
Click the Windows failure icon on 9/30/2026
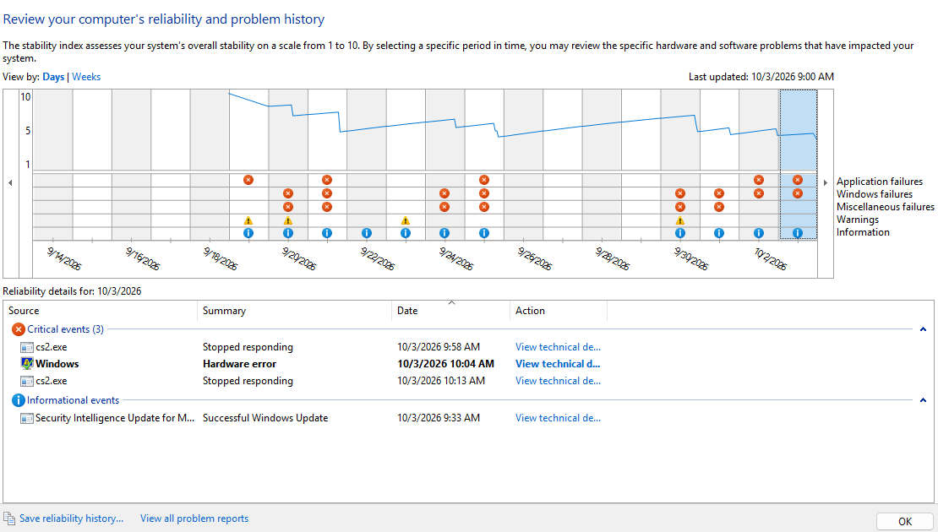pyautogui.click(x=679, y=193)
